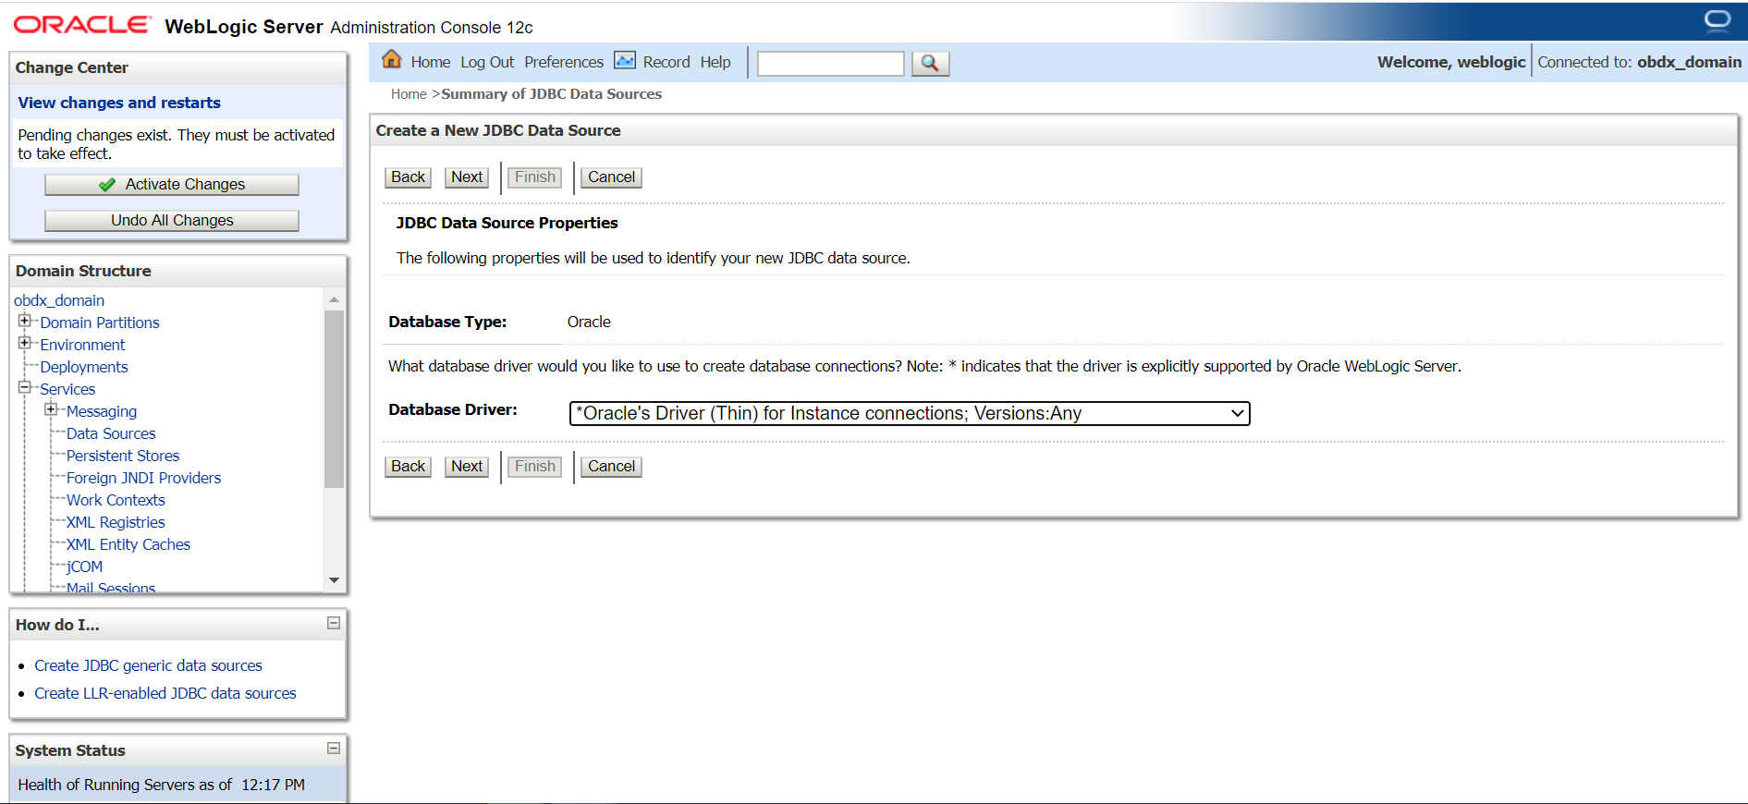Image resolution: width=1748 pixels, height=804 pixels.
Task: Click the top Cancel button
Action: click(611, 177)
